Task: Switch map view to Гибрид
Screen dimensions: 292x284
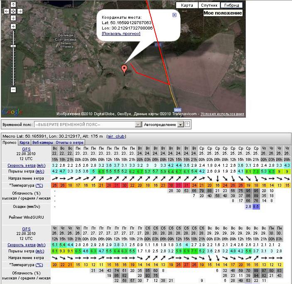Action: (231, 5)
